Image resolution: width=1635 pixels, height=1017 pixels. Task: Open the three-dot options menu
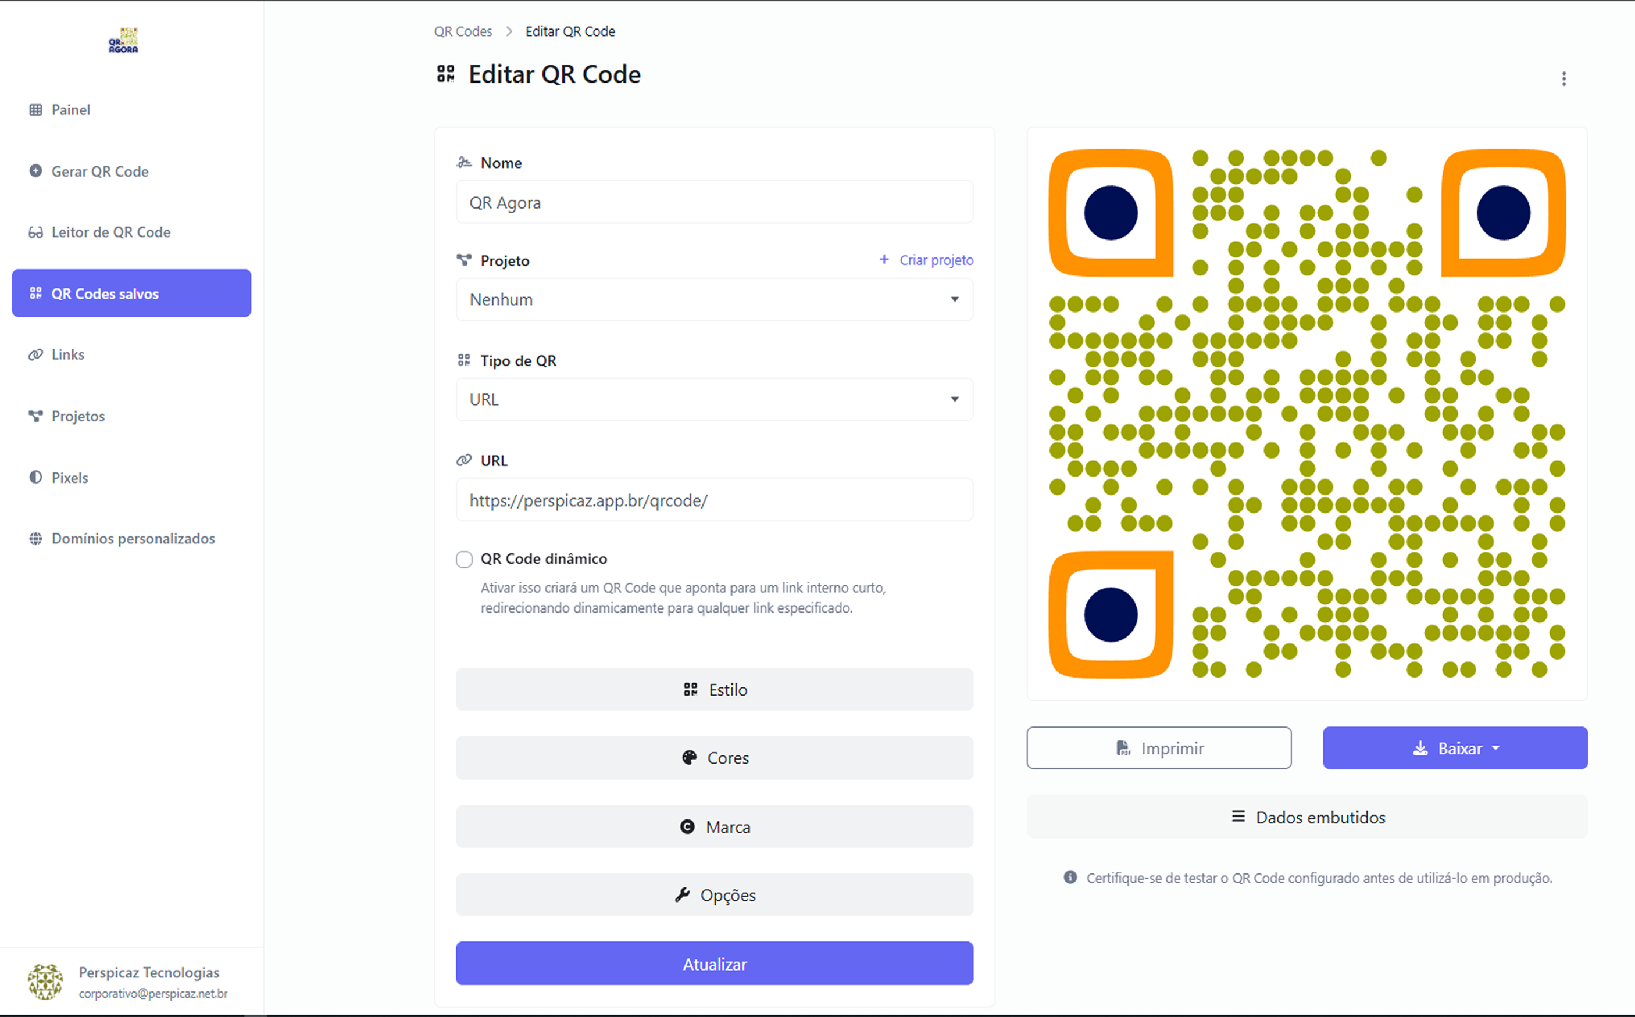tap(1563, 80)
